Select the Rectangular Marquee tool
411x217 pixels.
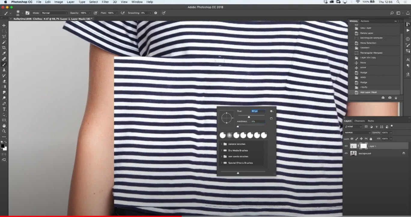pyautogui.click(x=4, y=31)
